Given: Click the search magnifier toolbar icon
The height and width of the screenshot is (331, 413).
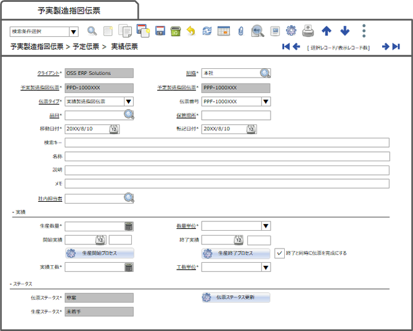Looking at the screenshot, I should [92, 31].
